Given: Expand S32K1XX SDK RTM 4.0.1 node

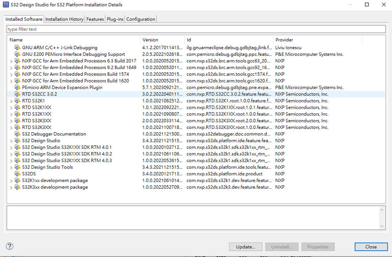Looking at the screenshot, I should [11, 148].
